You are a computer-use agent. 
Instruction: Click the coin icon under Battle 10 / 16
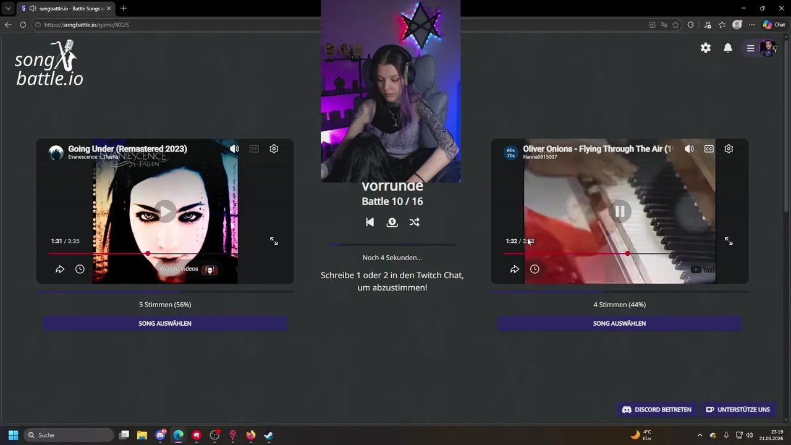point(392,222)
